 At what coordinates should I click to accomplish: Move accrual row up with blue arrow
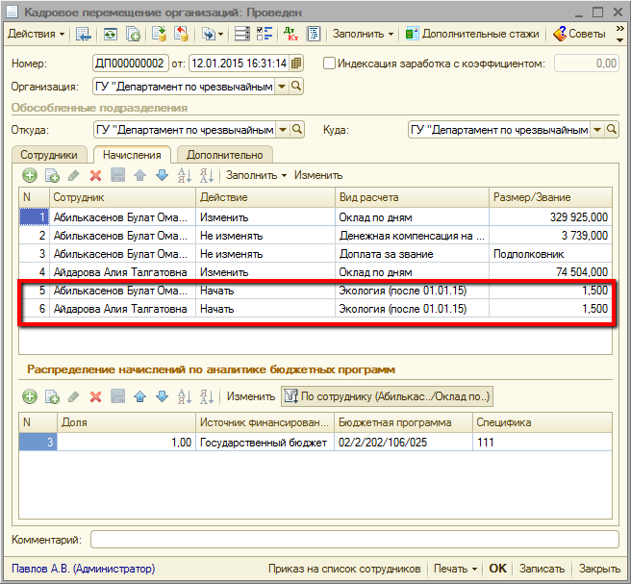(x=139, y=175)
